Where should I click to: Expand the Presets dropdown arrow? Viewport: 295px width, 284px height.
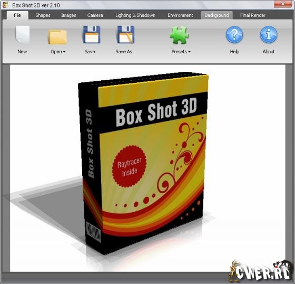pos(189,52)
